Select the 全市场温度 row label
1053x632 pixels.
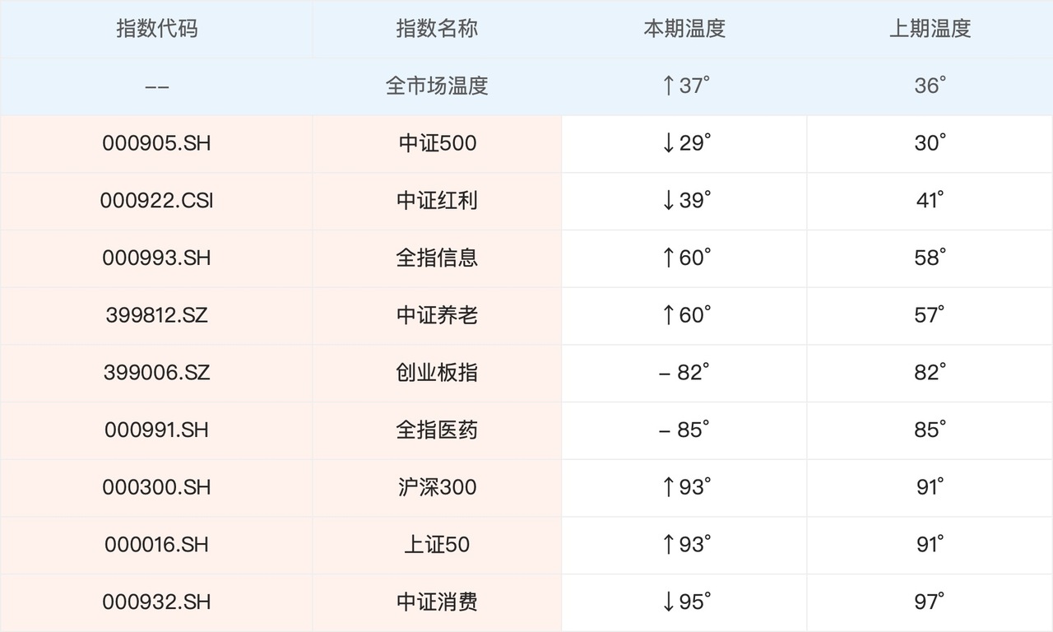click(x=437, y=86)
